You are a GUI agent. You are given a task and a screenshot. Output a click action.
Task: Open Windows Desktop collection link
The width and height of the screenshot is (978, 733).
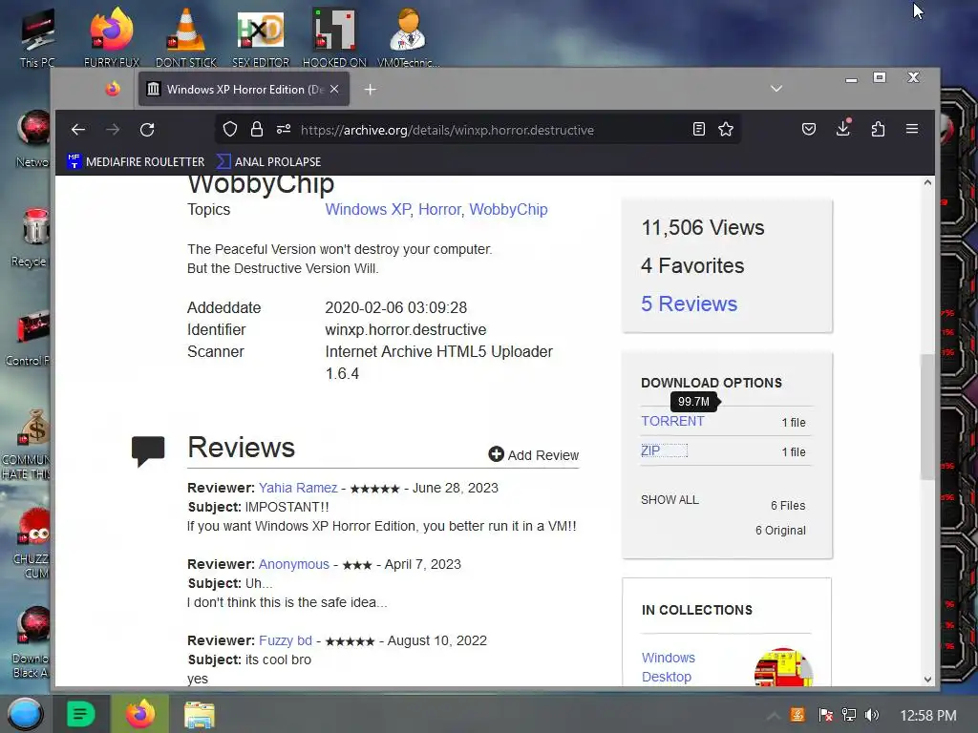(x=668, y=667)
